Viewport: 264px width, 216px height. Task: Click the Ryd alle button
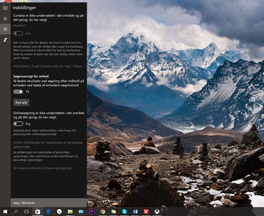21,103
